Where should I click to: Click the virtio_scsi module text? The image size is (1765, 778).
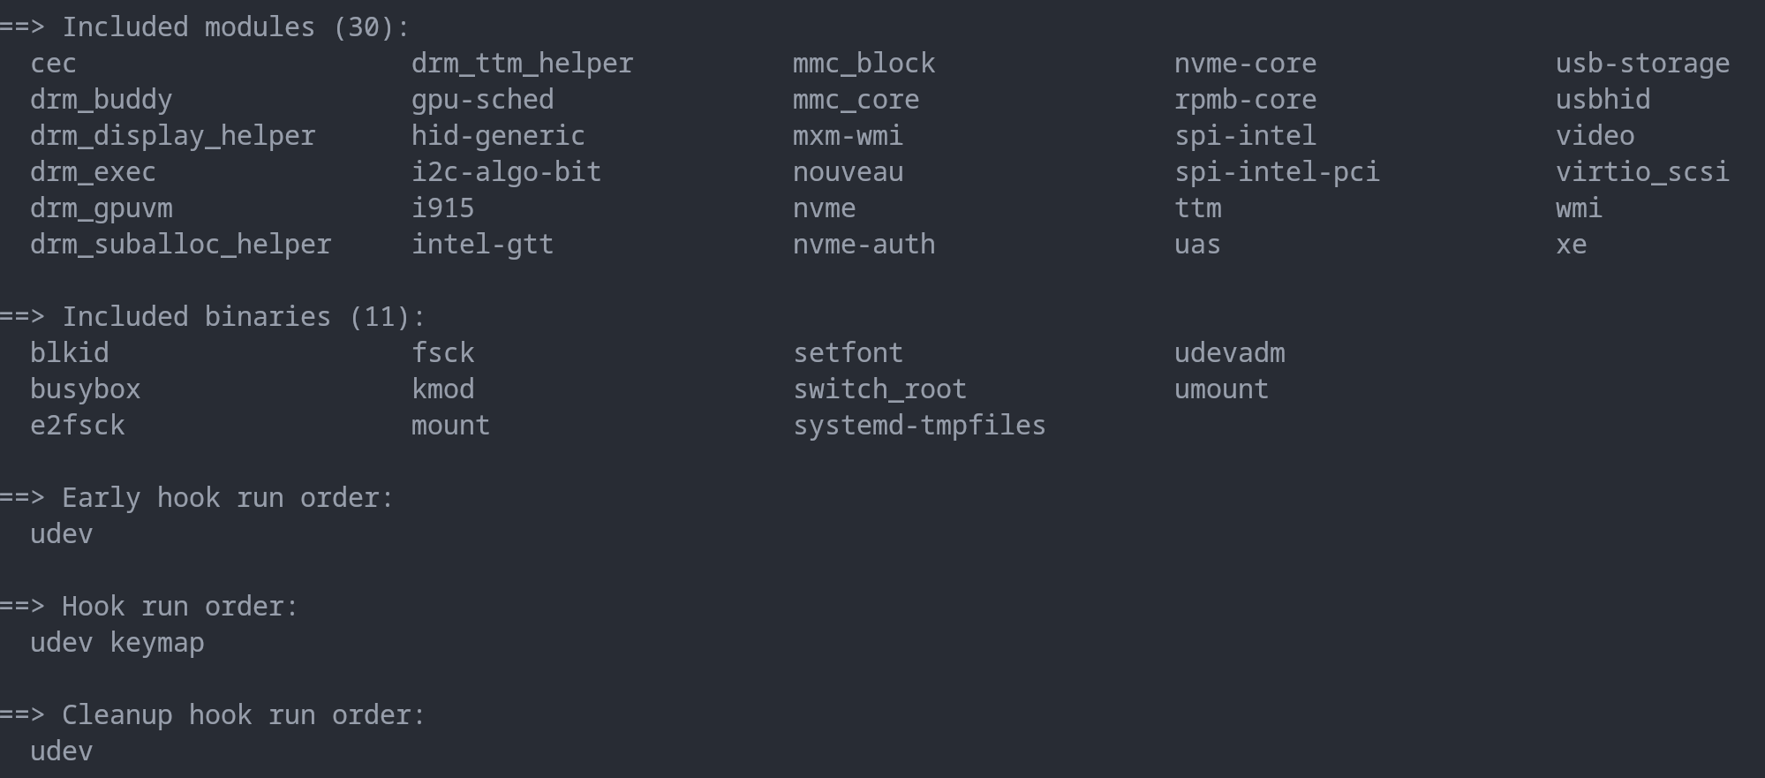(1641, 172)
